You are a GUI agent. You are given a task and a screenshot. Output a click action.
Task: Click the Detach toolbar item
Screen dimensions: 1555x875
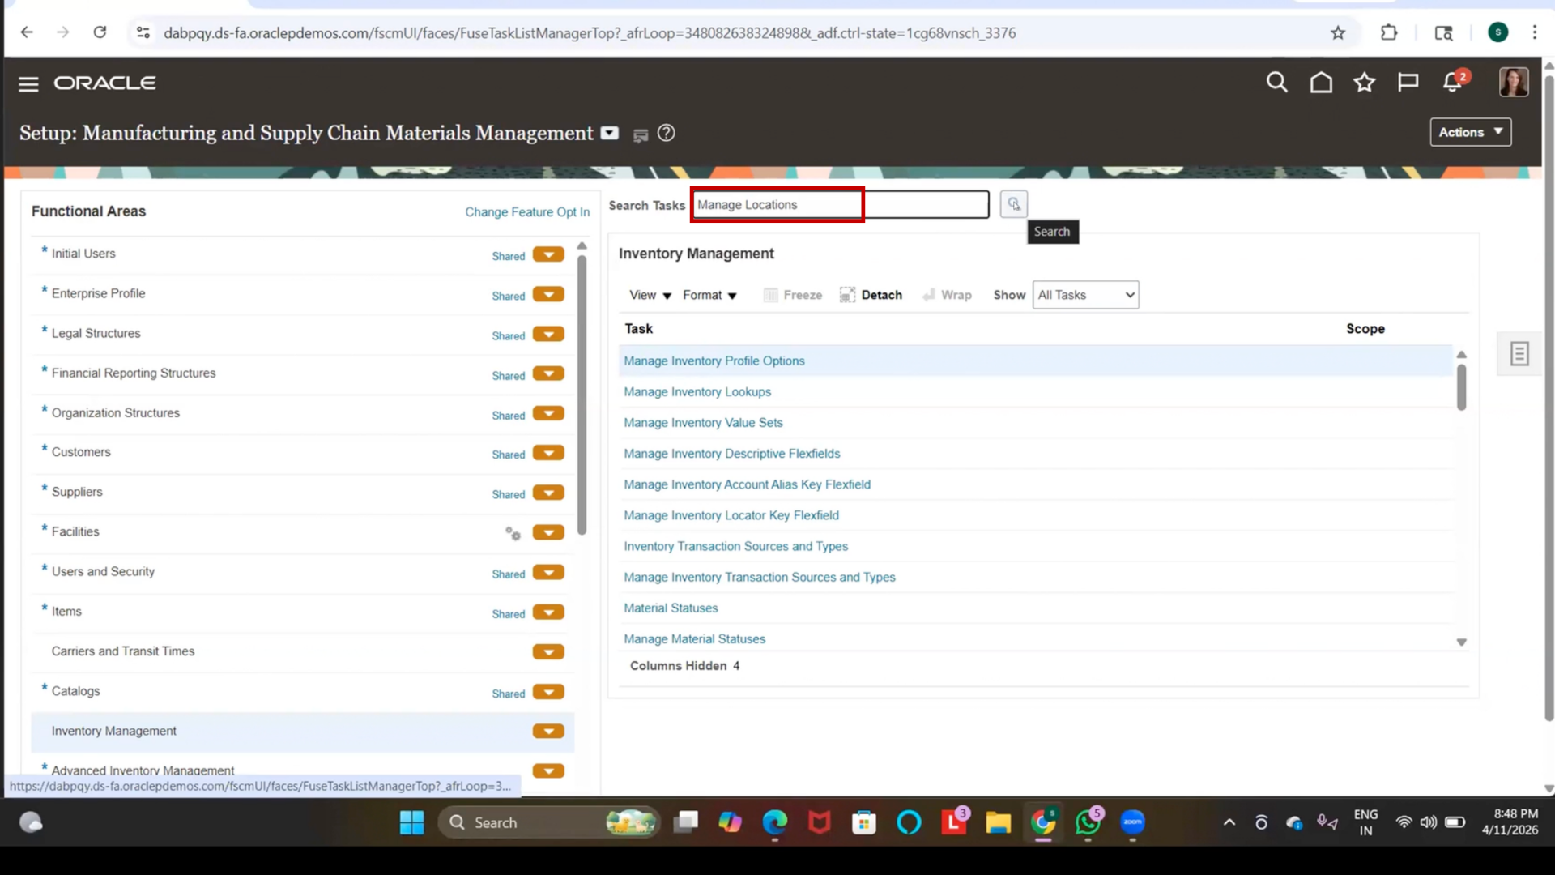[x=871, y=295]
